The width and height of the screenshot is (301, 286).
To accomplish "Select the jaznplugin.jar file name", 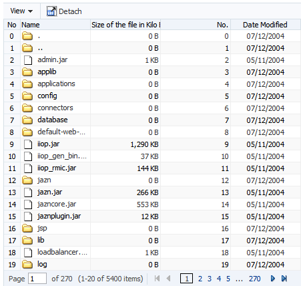I will click(x=59, y=217).
